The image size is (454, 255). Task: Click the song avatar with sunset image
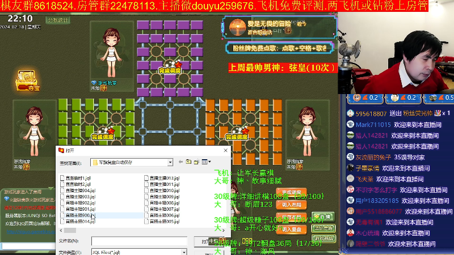237,27
